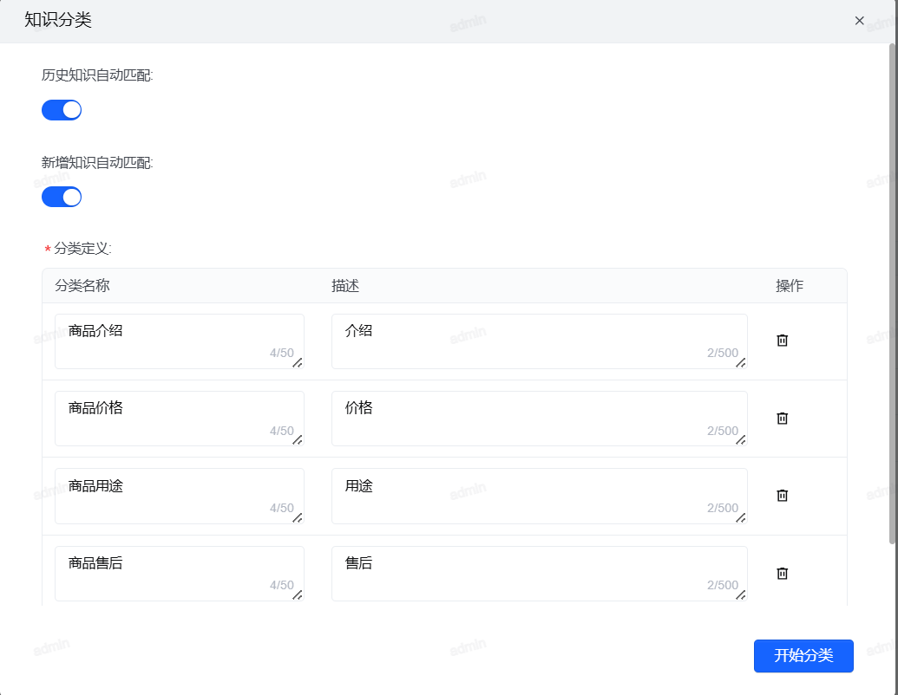Toggle 新增知识自动匹配 switch off

pos(62,197)
